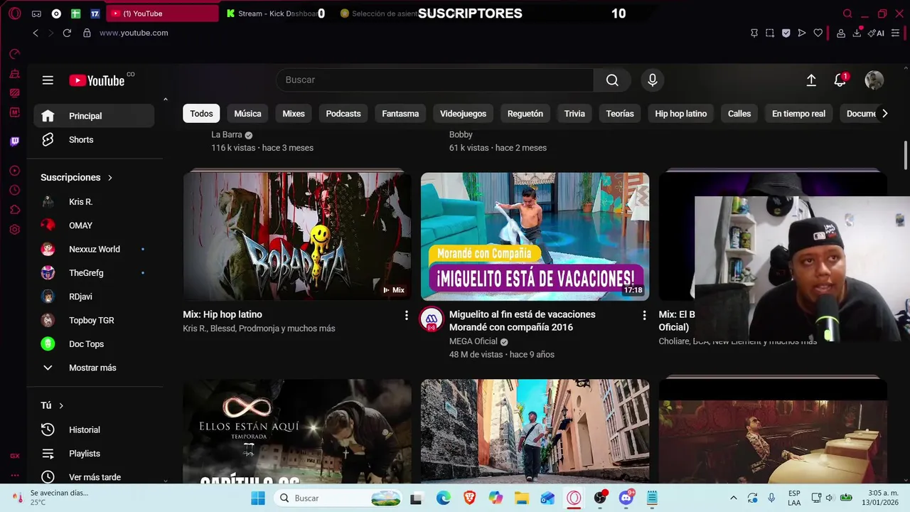This screenshot has width=910, height=512.
Task: Open Shorts from the sidebar
Action: (x=94, y=139)
